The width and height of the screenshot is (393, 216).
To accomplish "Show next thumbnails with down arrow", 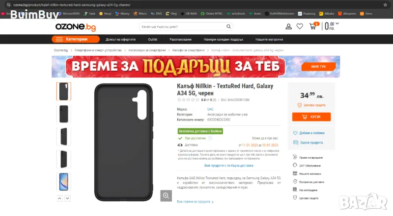I will [x=67, y=198].
